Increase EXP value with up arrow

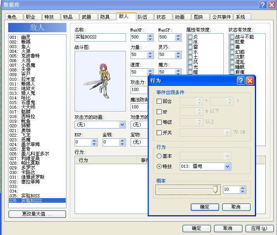[x=94, y=141]
